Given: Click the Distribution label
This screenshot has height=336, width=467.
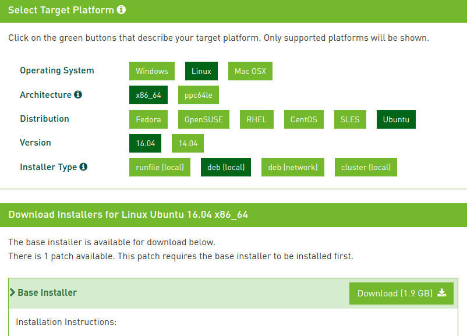Looking at the screenshot, I should 44,119.
